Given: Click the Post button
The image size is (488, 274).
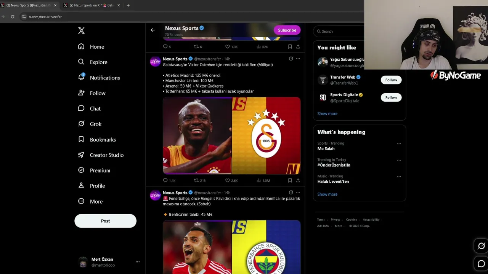Looking at the screenshot, I should click(105, 221).
